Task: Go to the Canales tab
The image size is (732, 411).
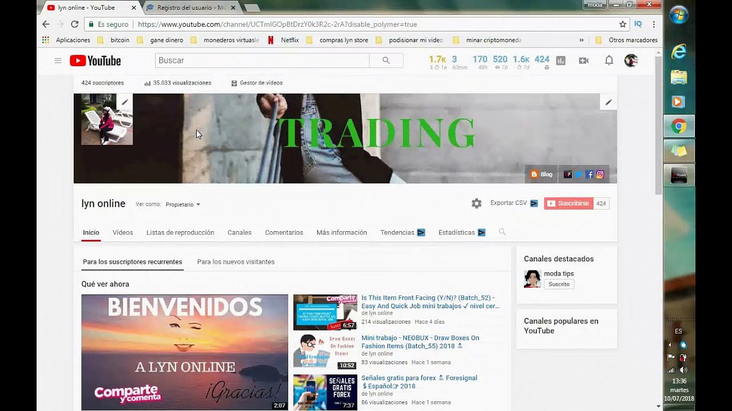Action: [x=240, y=232]
